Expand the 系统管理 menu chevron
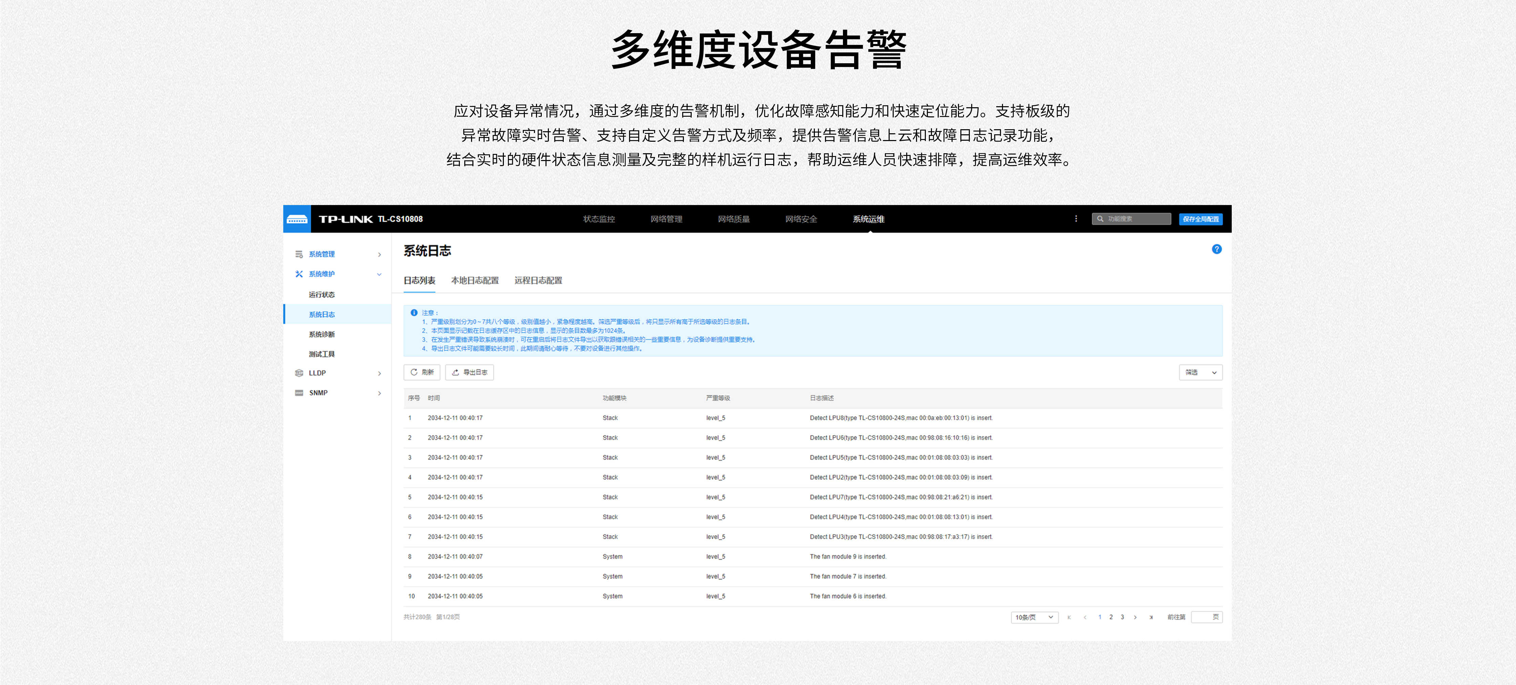The width and height of the screenshot is (1516, 685). click(379, 255)
